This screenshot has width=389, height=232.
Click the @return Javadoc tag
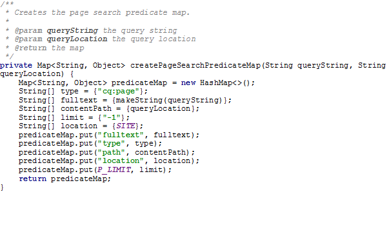(30, 48)
